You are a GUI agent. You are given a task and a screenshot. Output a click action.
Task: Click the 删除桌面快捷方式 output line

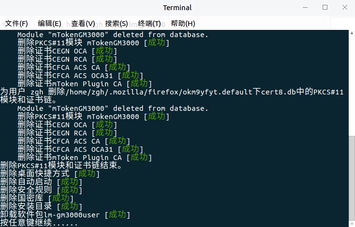50,174
